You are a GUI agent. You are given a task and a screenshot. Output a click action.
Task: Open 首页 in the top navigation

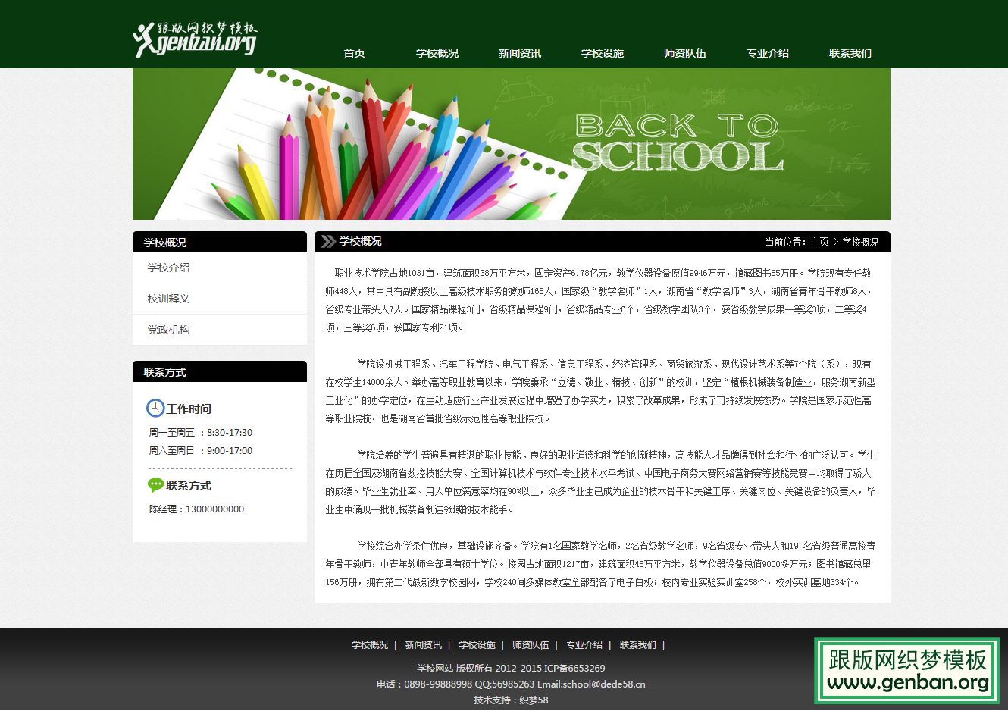(x=354, y=53)
